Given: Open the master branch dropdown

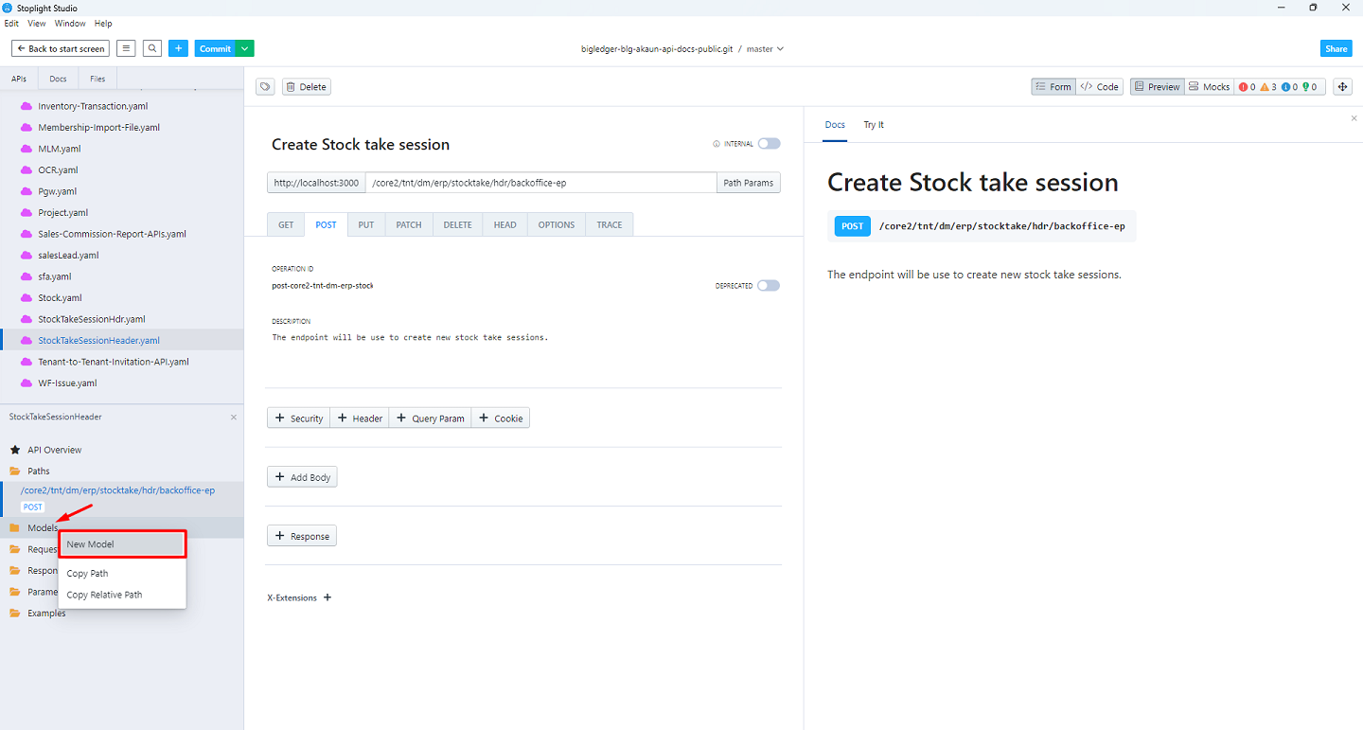Looking at the screenshot, I should click(765, 48).
